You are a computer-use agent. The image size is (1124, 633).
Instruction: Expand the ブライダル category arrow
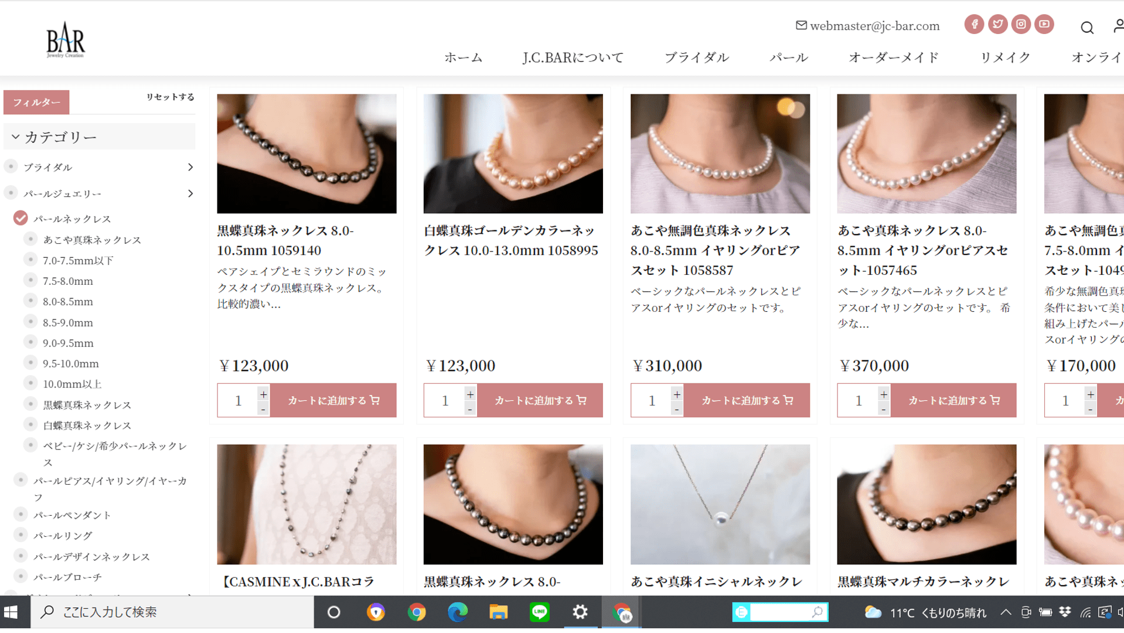tap(190, 167)
